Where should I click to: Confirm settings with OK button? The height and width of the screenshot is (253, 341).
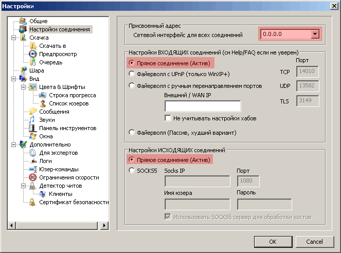273,242
